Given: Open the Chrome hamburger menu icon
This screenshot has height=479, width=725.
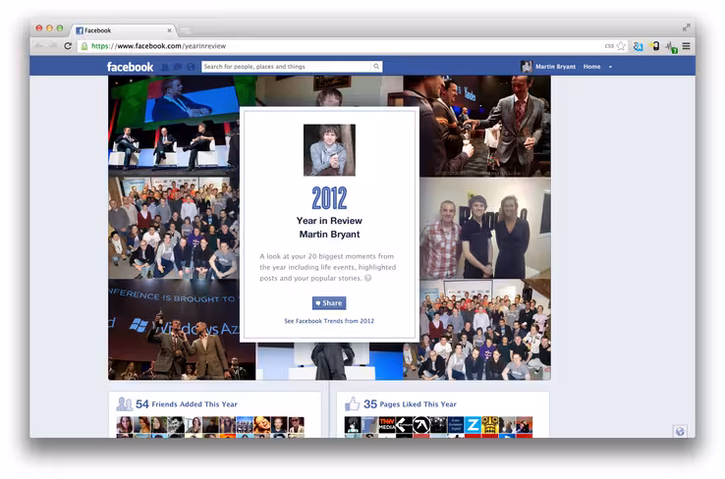Looking at the screenshot, I should point(686,46).
